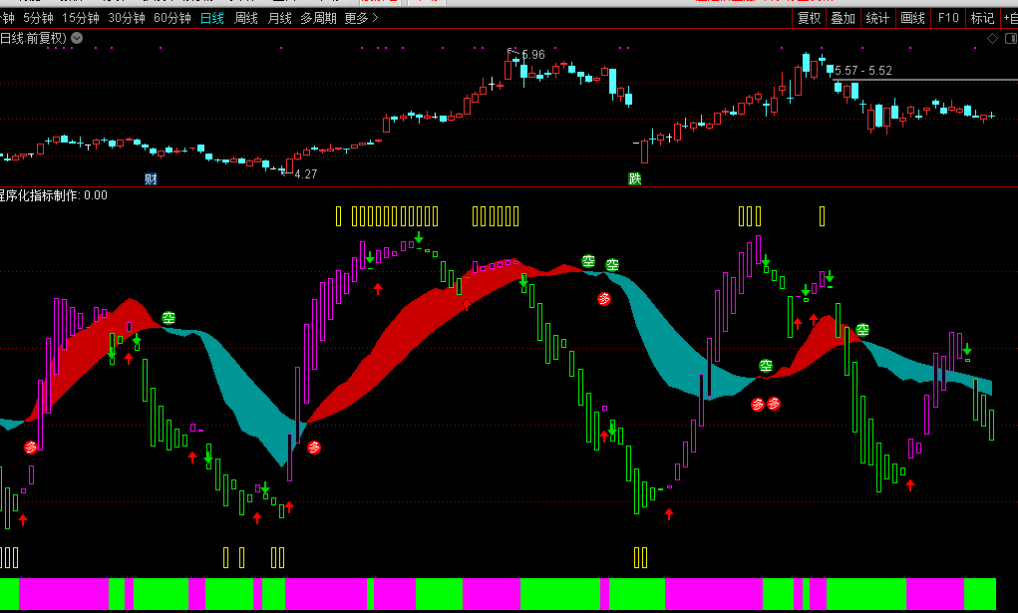Click the 5.96 high price label

click(532, 54)
